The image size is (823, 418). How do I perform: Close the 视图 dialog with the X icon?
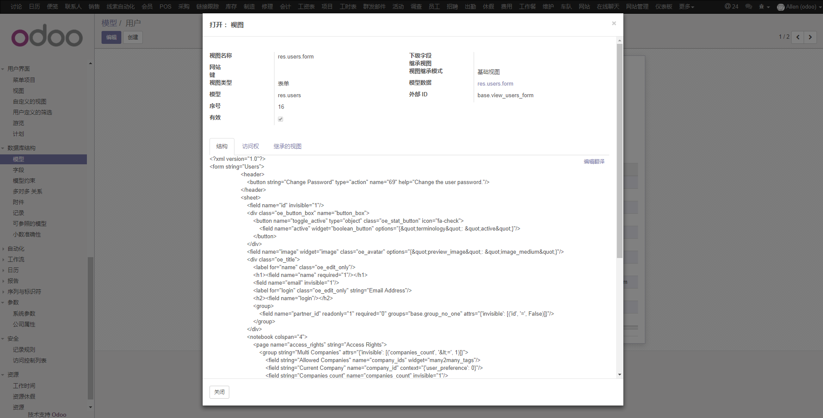(x=614, y=24)
